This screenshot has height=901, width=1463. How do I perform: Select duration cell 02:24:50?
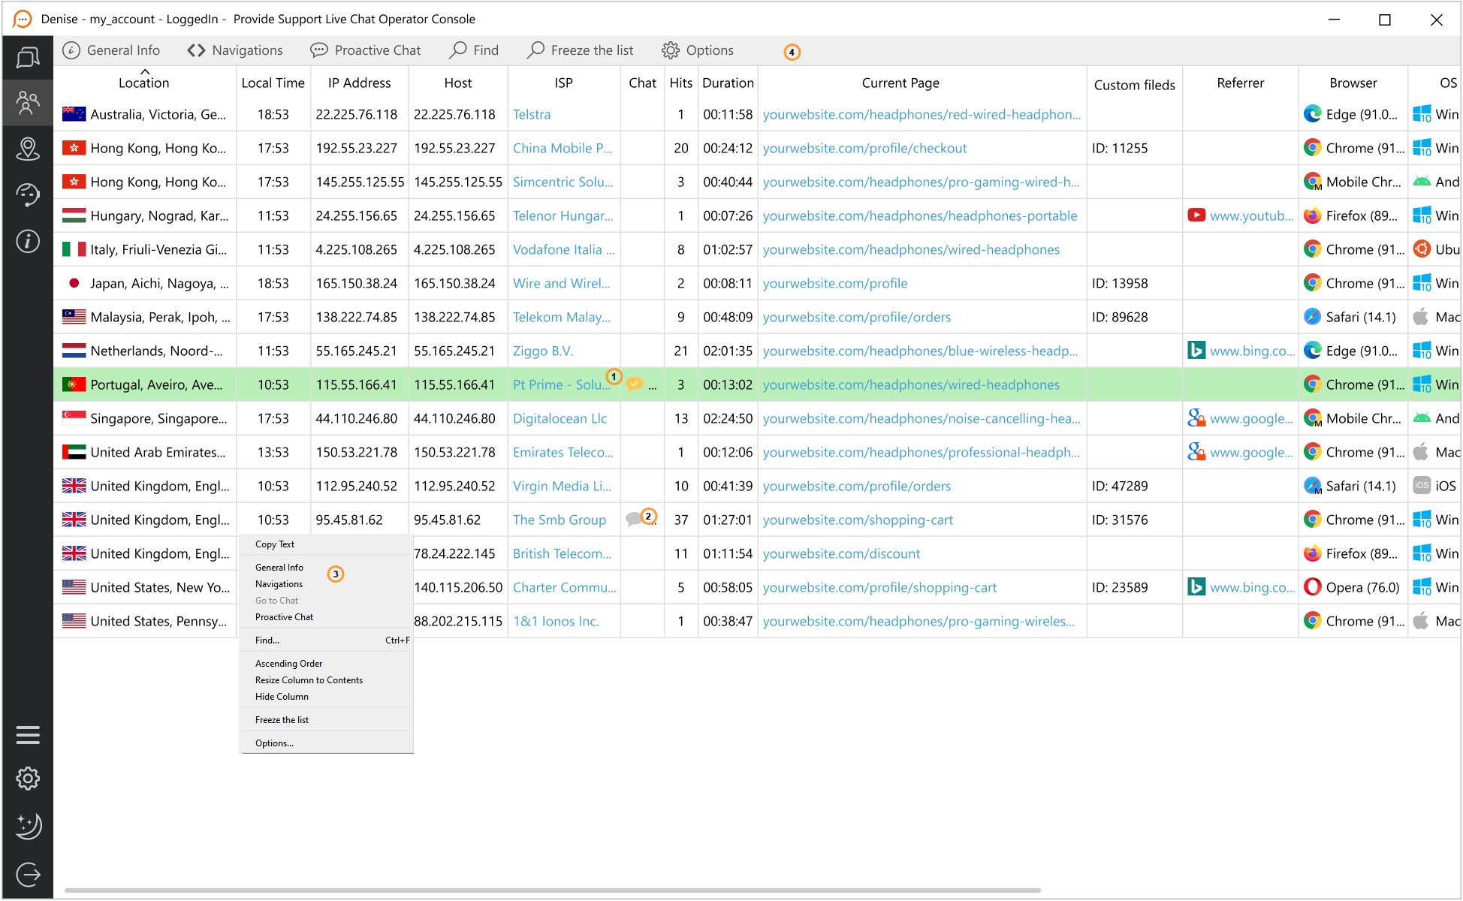point(728,418)
